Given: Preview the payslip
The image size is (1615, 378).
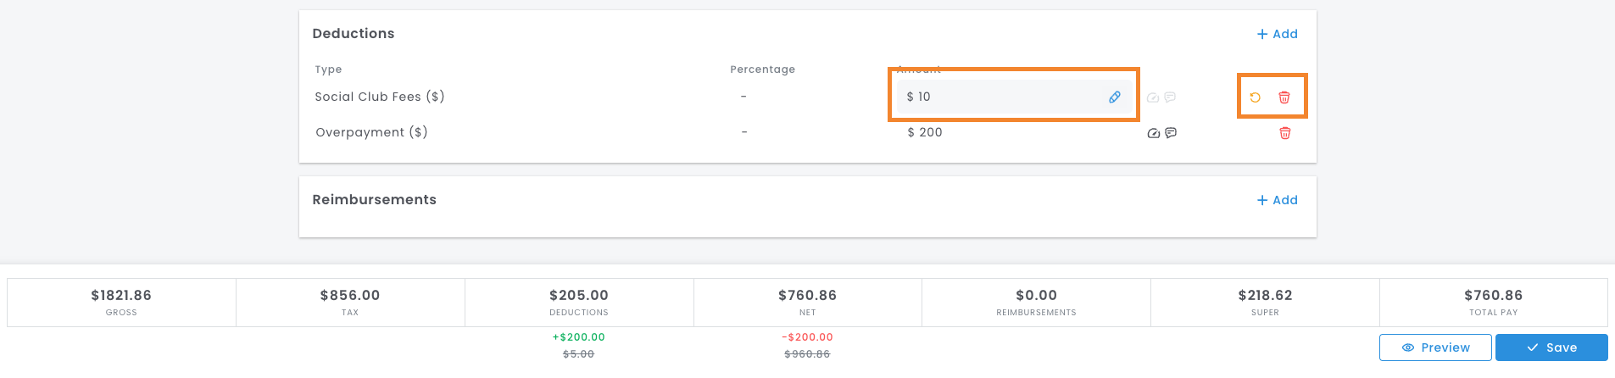Looking at the screenshot, I should (1435, 347).
